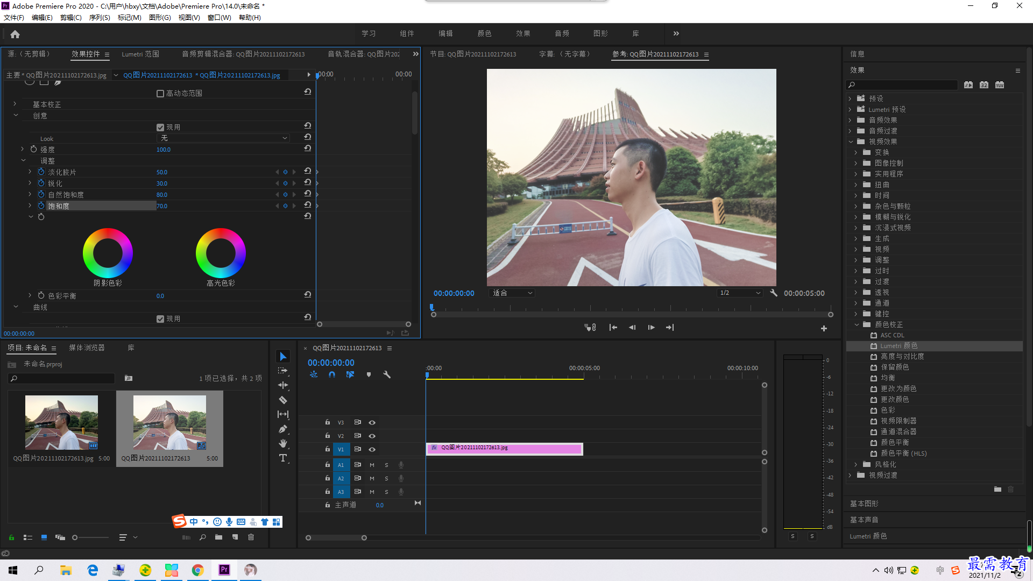
Task: Select the Pen tool
Action: [x=283, y=429]
